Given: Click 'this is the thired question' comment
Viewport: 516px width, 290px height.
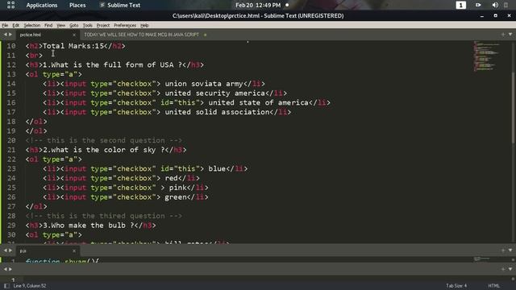Looking at the screenshot, I should point(104,216).
